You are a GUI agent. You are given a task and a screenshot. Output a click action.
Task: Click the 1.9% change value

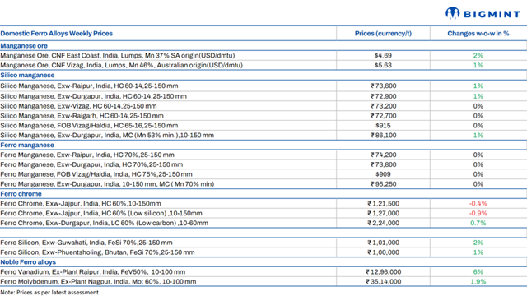point(478,281)
